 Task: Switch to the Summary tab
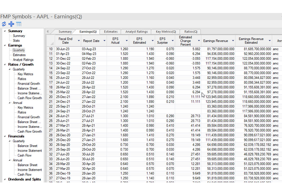click(65, 32)
